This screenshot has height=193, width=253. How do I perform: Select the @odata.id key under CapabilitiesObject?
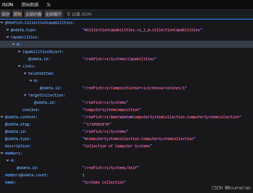(39, 59)
